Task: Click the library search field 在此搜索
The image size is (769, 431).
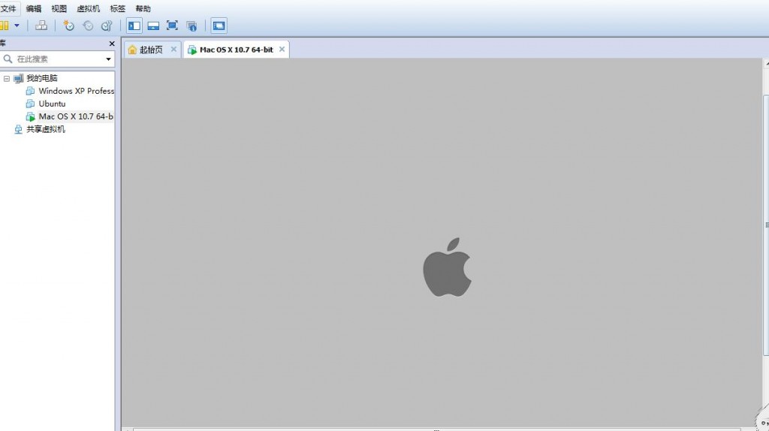Action: 58,59
